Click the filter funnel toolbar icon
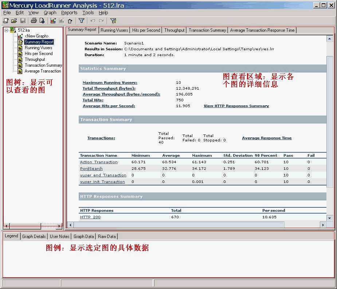 82,21
